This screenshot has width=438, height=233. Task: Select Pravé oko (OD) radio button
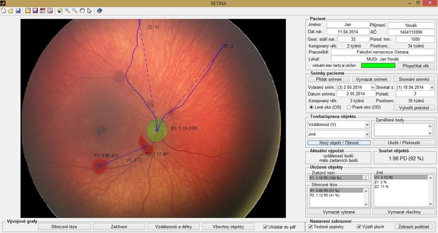tap(349, 107)
